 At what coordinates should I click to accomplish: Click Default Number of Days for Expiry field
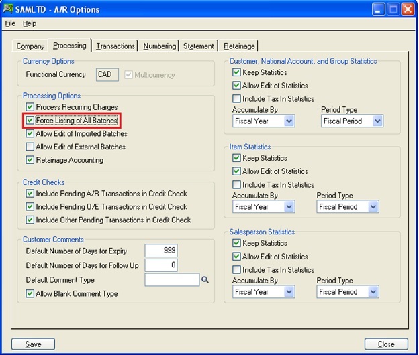coord(161,251)
